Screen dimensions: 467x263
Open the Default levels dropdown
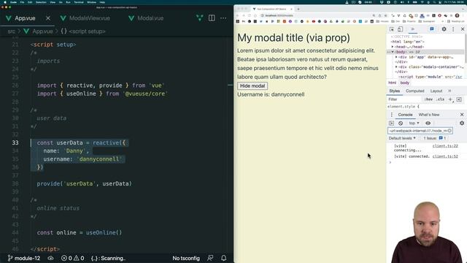point(402,138)
